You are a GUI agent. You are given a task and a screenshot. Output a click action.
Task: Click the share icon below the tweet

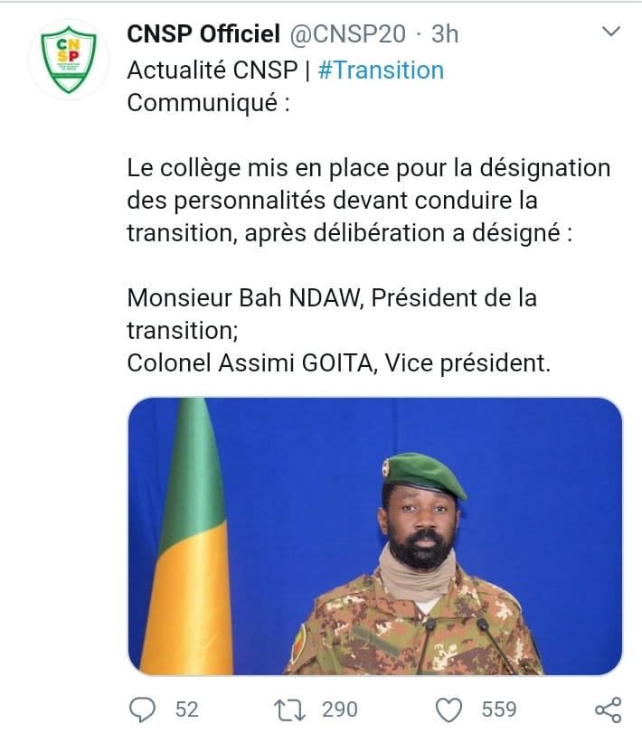[609, 709]
